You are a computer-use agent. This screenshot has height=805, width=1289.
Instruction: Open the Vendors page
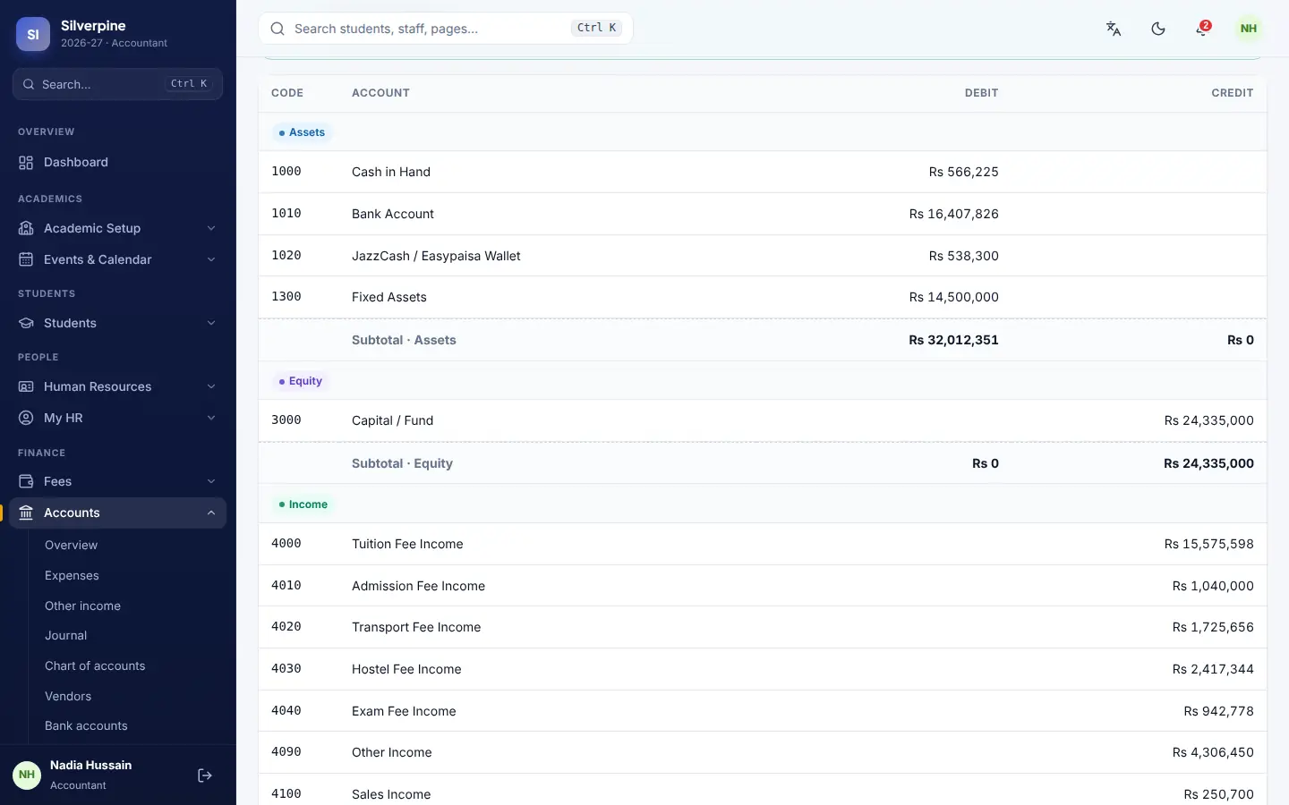click(68, 696)
